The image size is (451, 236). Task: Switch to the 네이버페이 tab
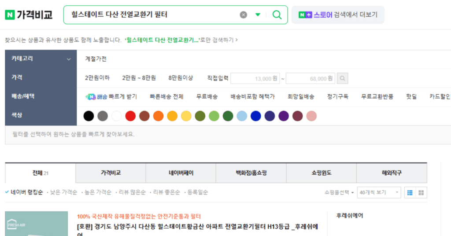point(181,173)
